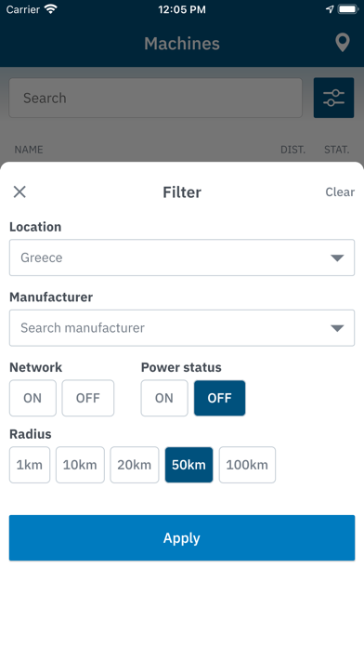364x647 pixels.
Task: Apply the selected filters
Action: [x=182, y=537]
